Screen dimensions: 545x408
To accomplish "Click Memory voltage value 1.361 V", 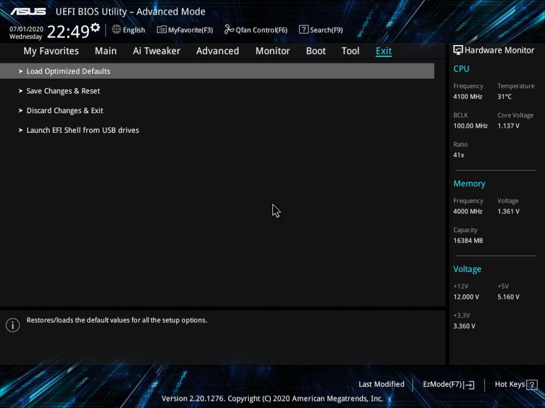I will pos(508,211).
